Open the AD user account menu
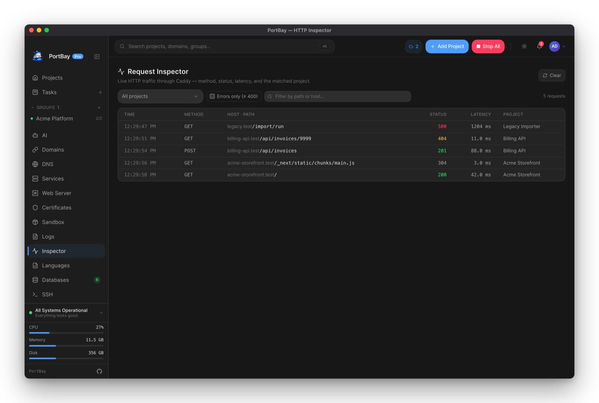 coord(557,46)
